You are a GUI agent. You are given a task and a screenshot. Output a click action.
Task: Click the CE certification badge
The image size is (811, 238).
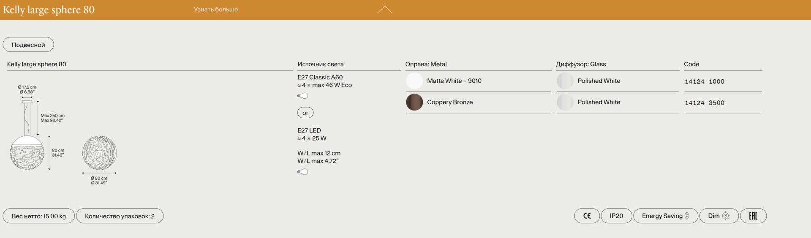point(587,216)
